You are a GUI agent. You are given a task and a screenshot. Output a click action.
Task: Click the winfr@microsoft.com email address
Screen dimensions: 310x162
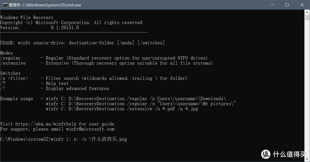pos(90,129)
